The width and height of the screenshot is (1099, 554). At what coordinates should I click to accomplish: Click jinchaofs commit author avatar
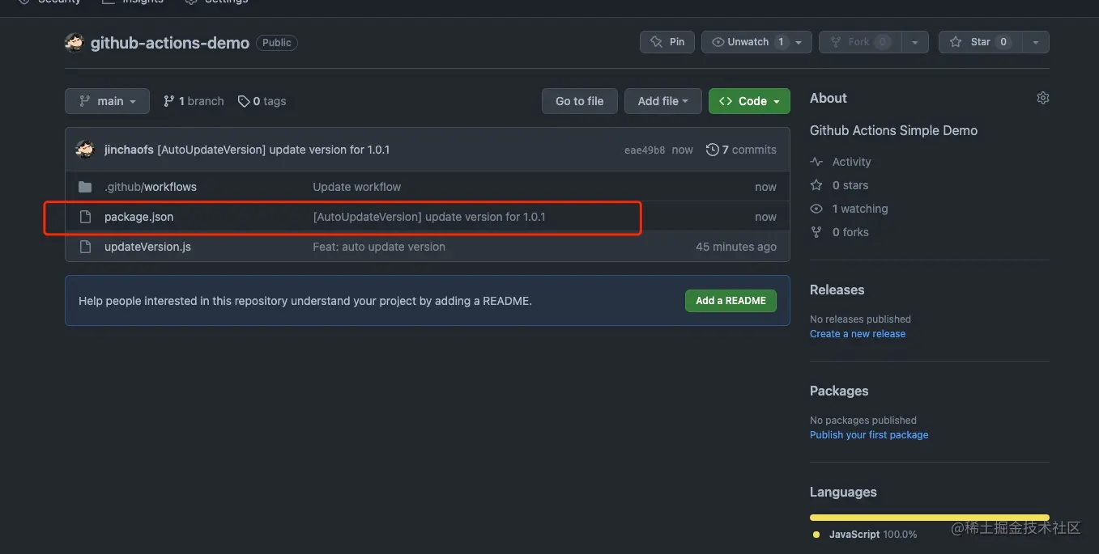coord(85,150)
